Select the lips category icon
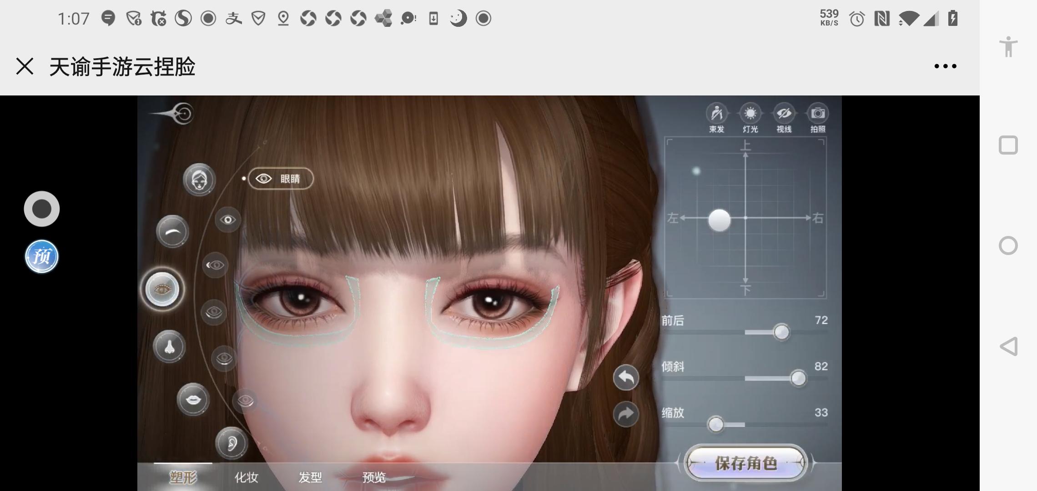The image size is (1037, 491). point(193,400)
